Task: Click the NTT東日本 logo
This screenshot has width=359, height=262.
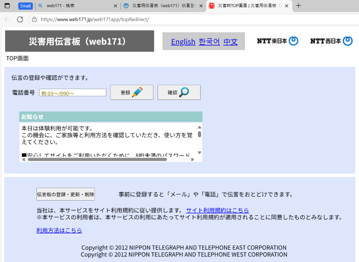Action: 277,41
